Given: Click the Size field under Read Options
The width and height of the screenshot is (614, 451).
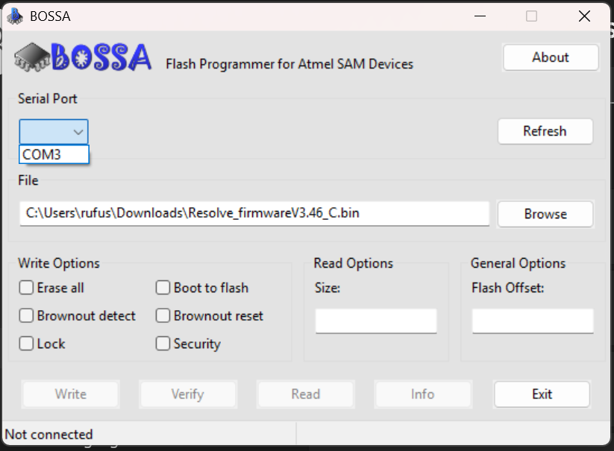Looking at the screenshot, I should click(375, 321).
